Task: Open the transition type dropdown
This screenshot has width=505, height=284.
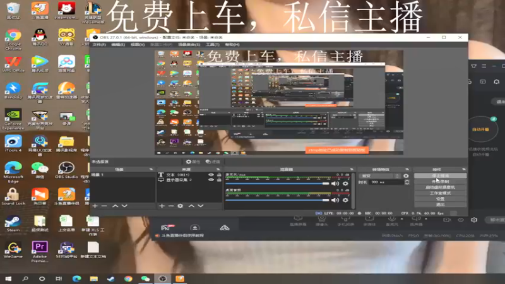Action: pyautogui.click(x=379, y=176)
